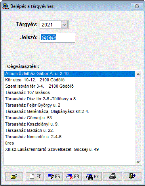
Task: Select Társasház Fejér György u. 2
Action: click(69, 105)
